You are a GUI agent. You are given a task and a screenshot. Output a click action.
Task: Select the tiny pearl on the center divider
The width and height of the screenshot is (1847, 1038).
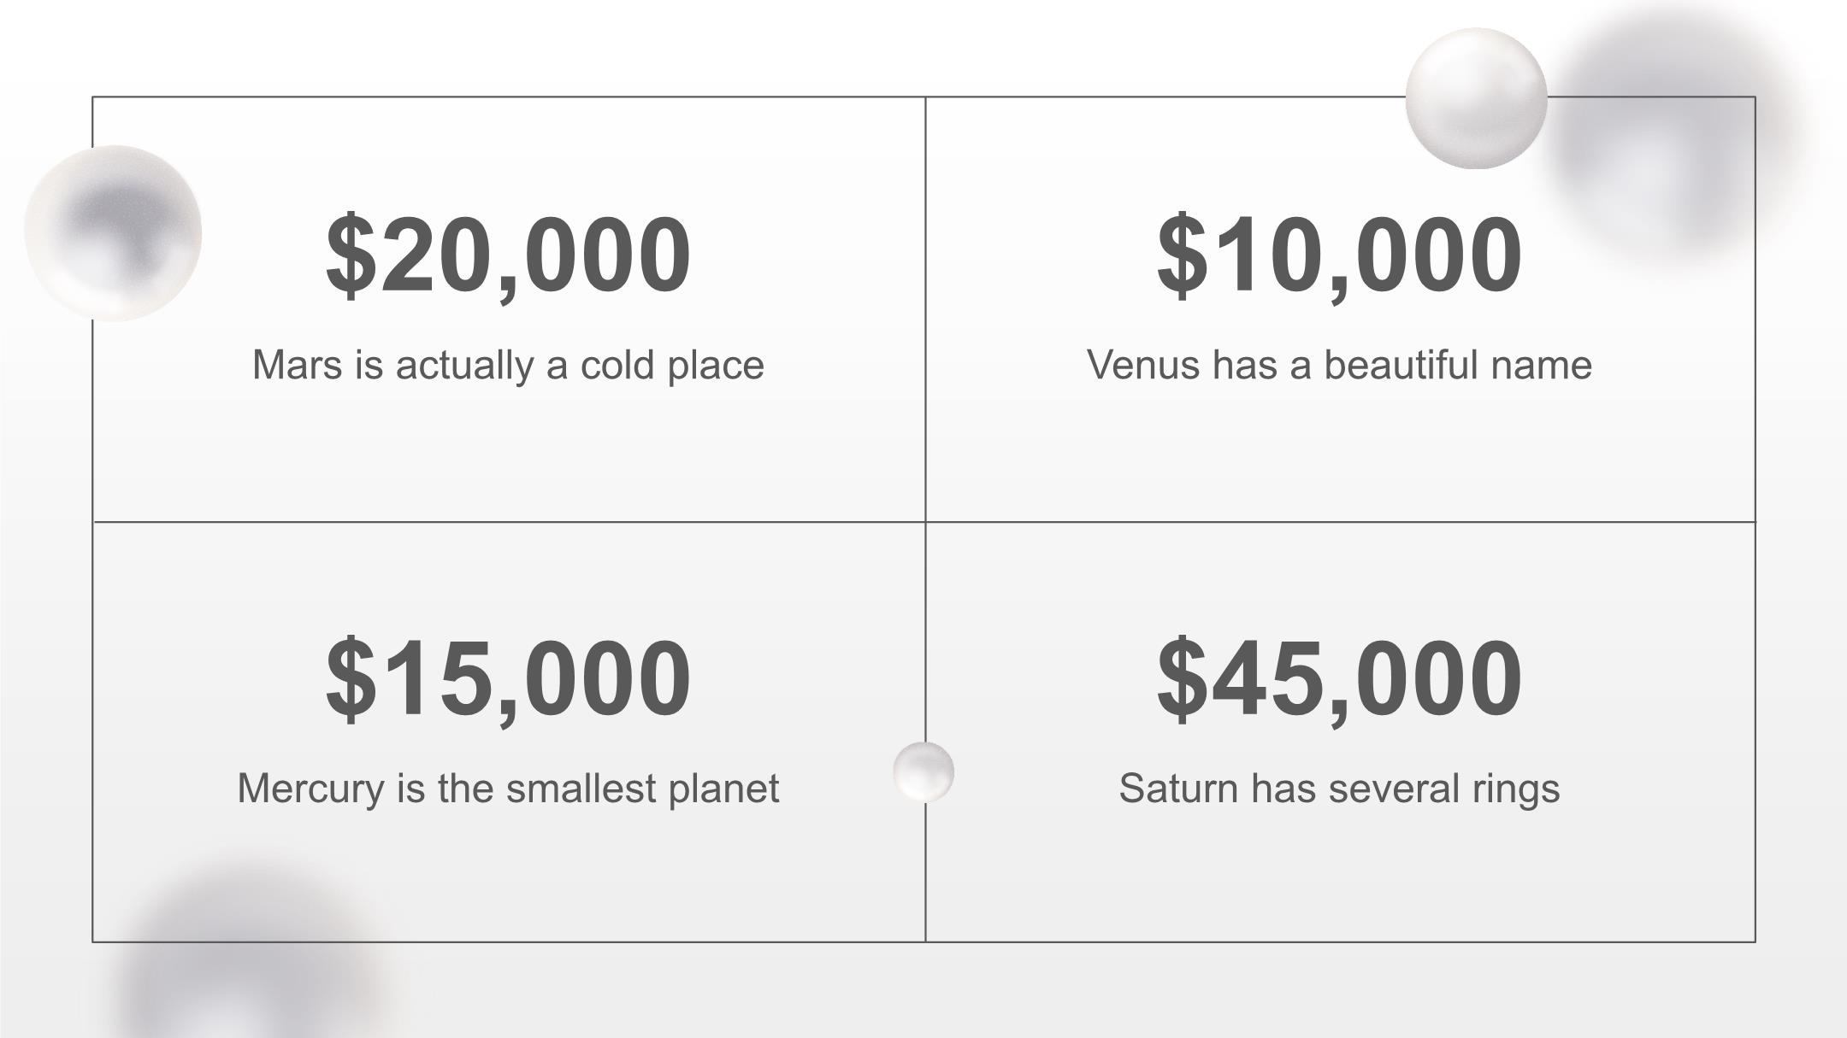pos(923,771)
